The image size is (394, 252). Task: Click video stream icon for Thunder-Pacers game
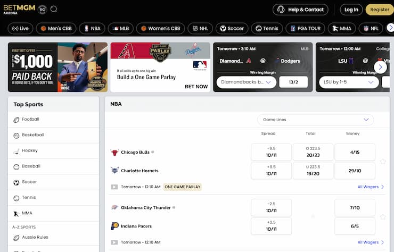click(114, 242)
